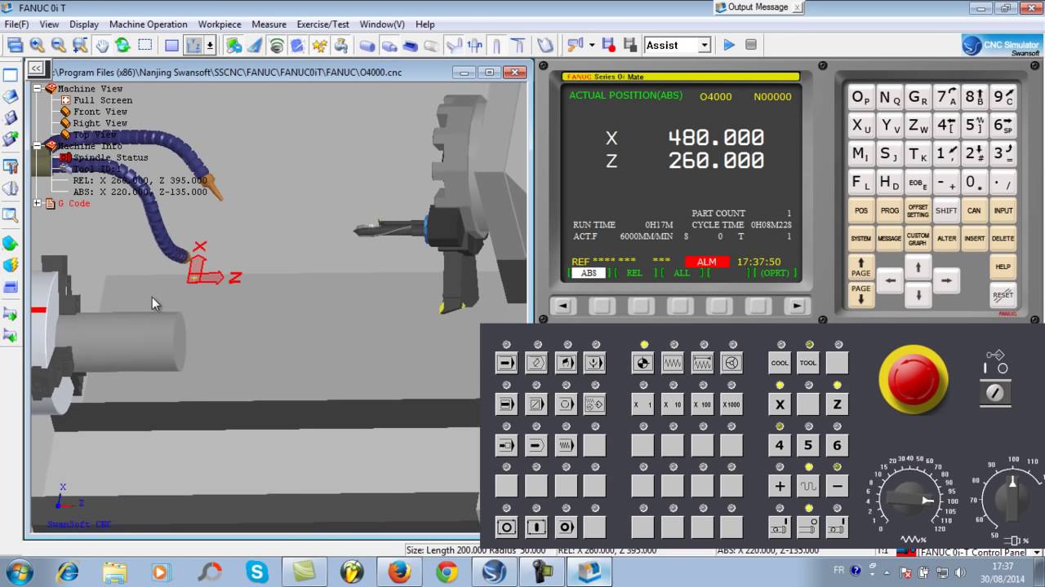Click the ABS softkey label on screen
Viewport: 1045px width, 587px height.
(589, 273)
